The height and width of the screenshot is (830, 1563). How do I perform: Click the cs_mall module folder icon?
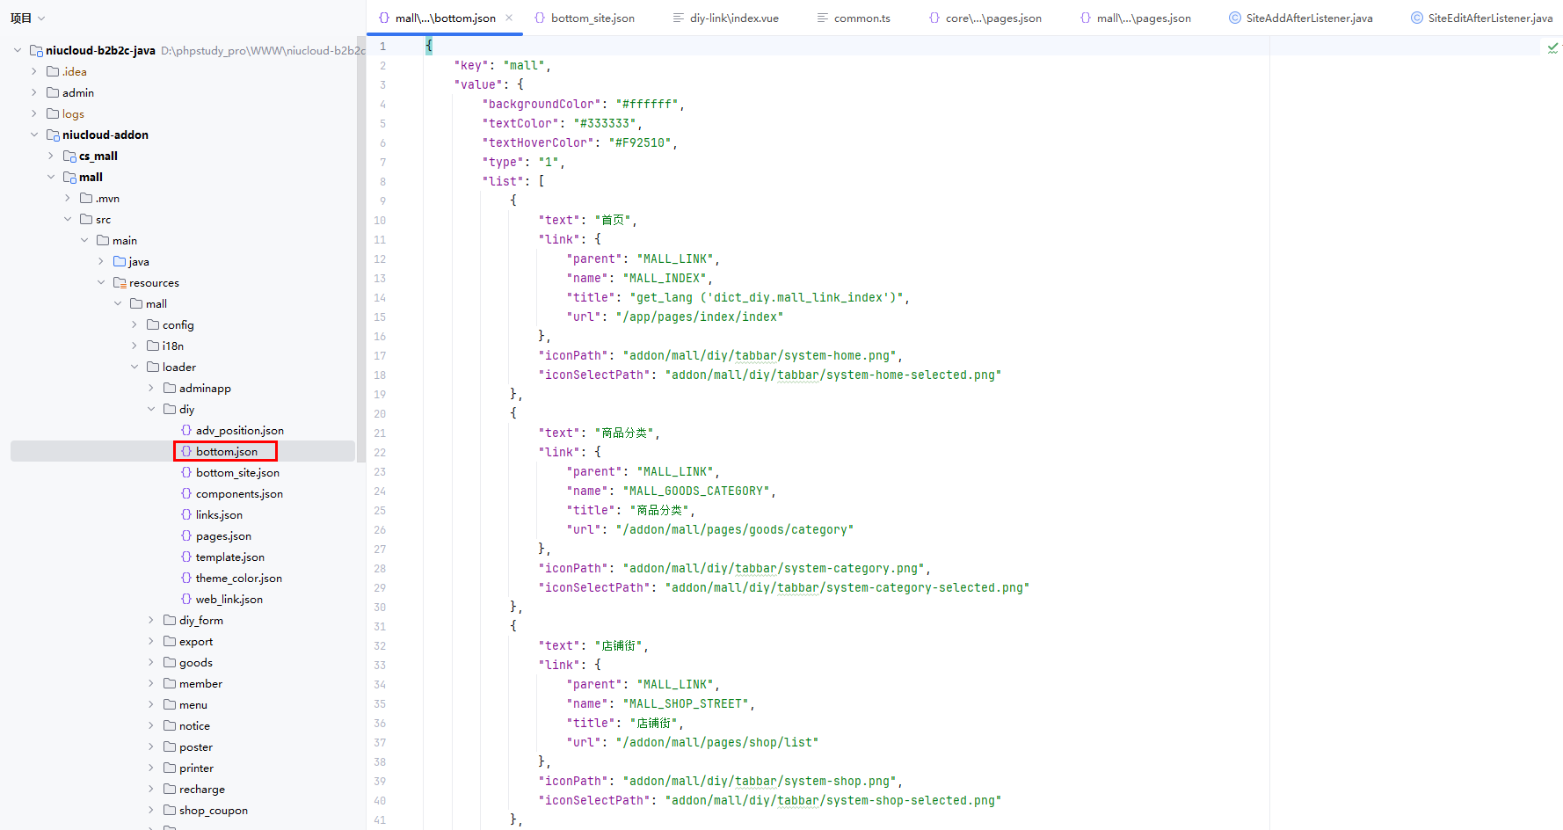(x=69, y=156)
